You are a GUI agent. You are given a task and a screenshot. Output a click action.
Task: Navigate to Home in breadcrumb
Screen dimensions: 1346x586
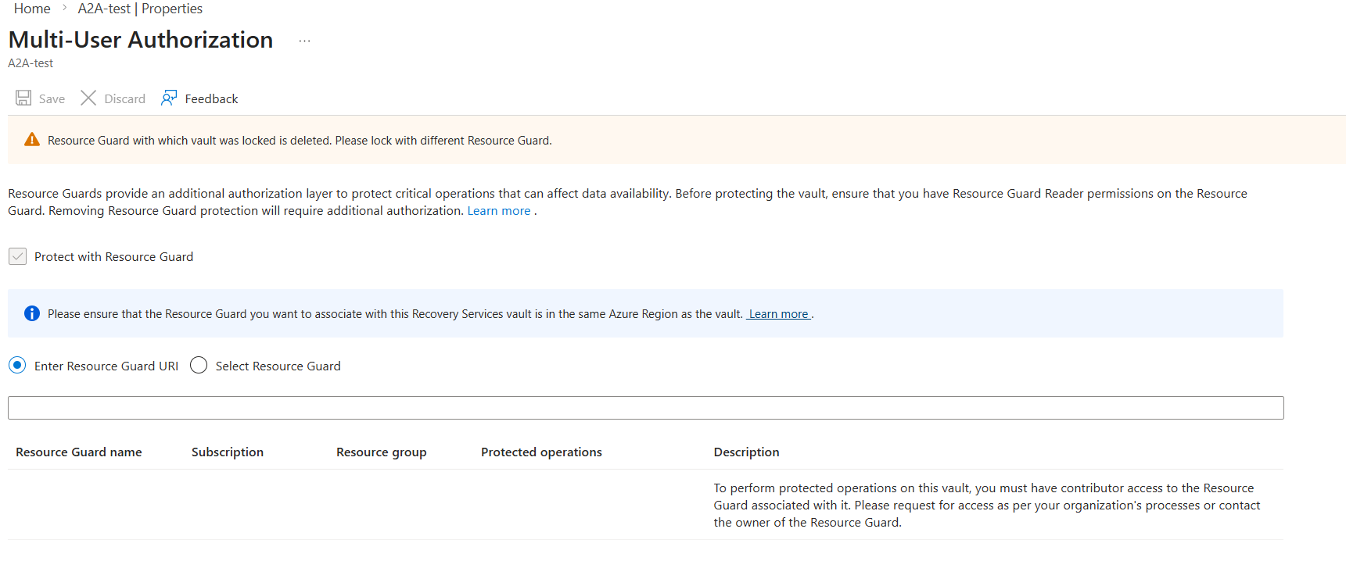(32, 9)
